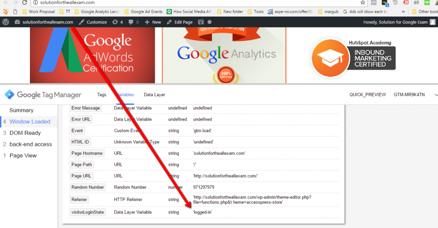Open comments bubble showing 0
Screen dimensions: 438x228
(133, 22)
